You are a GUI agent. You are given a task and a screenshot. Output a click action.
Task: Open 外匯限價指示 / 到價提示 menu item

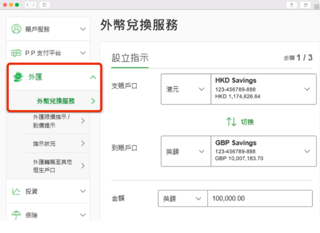(x=51, y=121)
